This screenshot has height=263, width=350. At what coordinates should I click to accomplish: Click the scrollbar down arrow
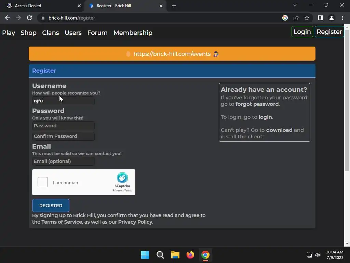click(x=347, y=243)
